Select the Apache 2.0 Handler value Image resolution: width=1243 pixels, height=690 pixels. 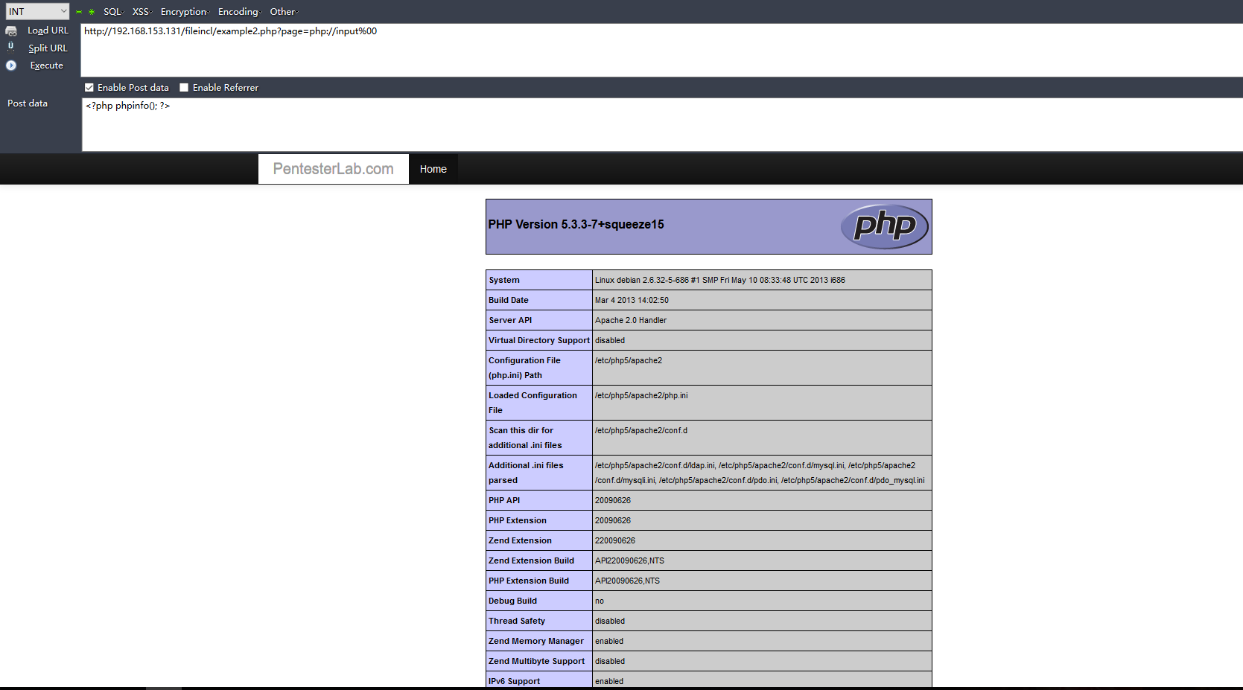pyautogui.click(x=631, y=320)
